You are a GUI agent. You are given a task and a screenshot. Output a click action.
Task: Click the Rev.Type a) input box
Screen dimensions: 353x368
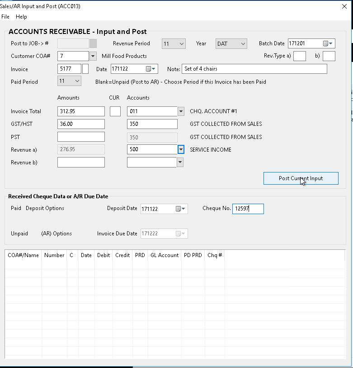coord(300,56)
